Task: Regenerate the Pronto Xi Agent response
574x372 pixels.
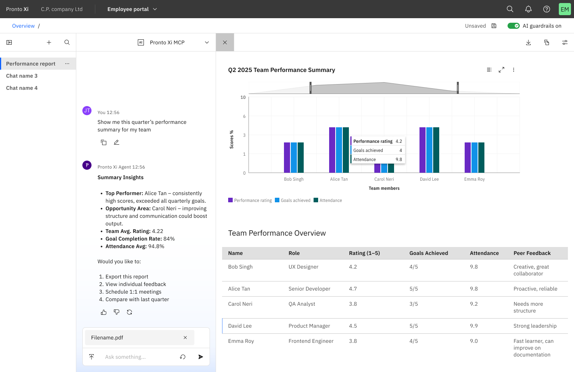Action: pos(129,312)
